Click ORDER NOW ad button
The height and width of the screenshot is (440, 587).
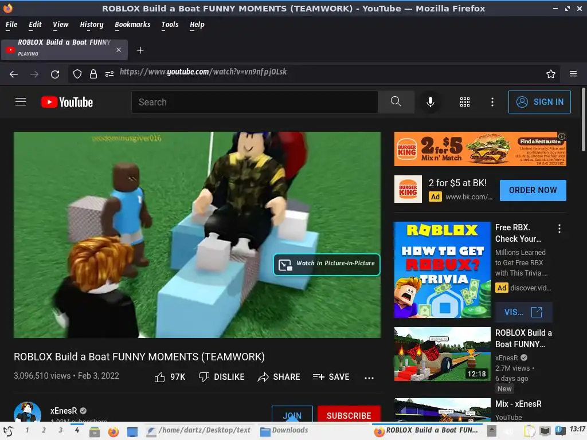pos(533,190)
